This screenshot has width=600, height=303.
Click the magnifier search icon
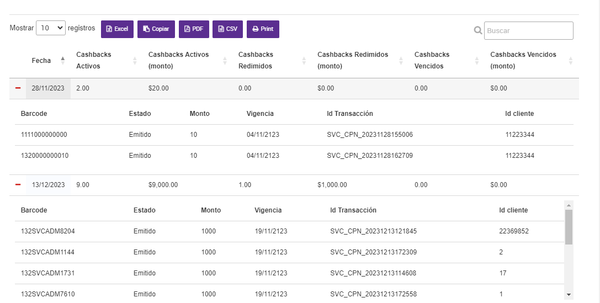(x=478, y=31)
